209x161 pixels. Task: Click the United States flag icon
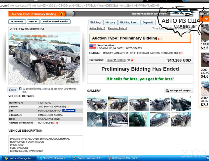[93, 46]
